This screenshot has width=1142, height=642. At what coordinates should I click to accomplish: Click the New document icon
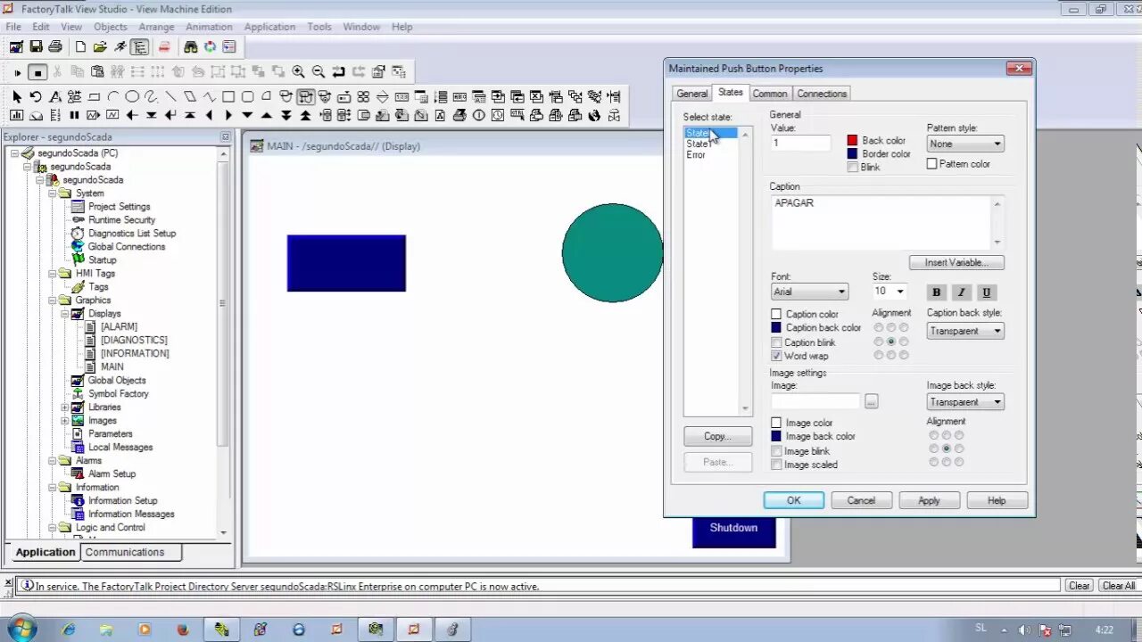80,46
